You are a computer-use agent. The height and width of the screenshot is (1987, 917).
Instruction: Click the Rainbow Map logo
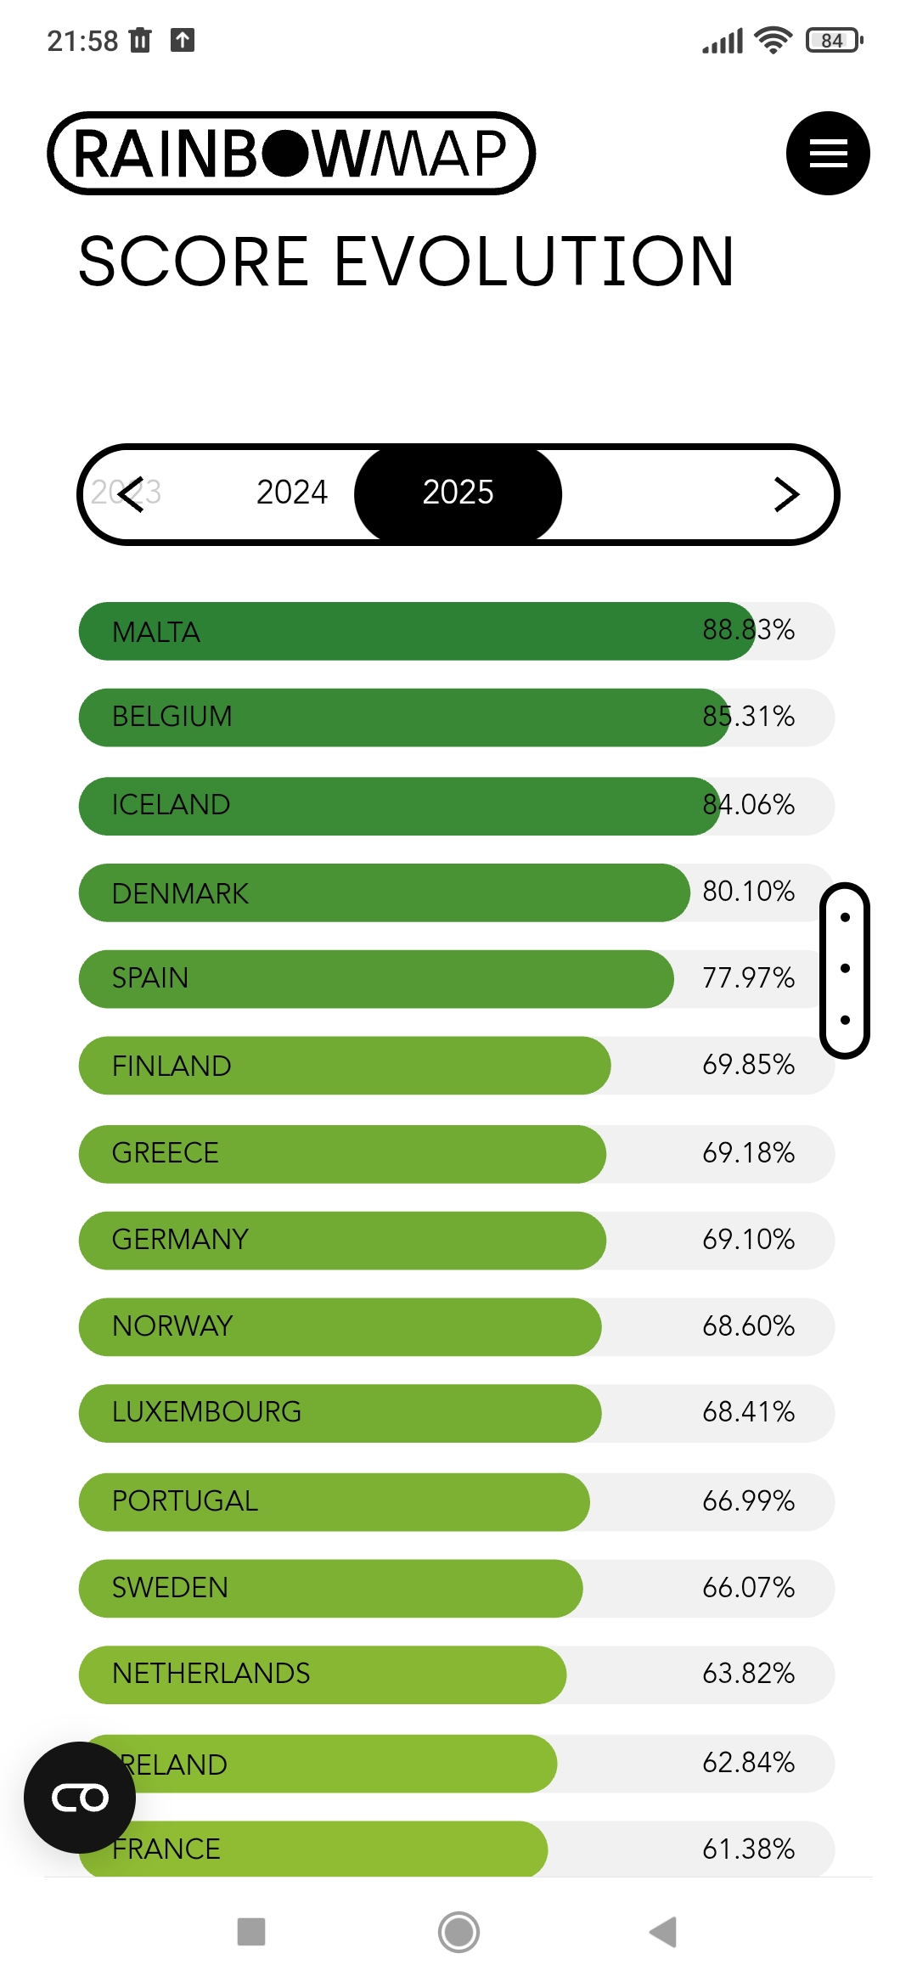pyautogui.click(x=291, y=153)
